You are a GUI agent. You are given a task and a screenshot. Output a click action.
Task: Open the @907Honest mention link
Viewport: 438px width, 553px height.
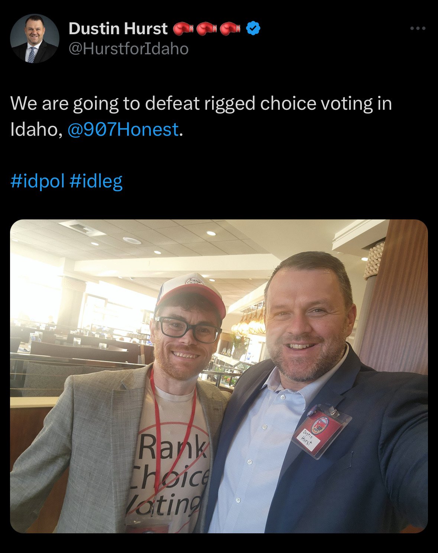click(x=123, y=129)
